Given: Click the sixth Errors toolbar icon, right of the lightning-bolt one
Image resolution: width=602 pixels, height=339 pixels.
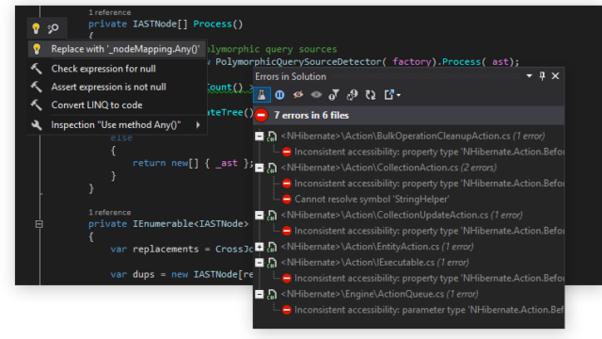Looking at the screenshot, I should 352,95.
